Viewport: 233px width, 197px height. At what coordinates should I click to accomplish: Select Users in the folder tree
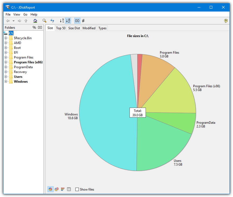click(18, 77)
